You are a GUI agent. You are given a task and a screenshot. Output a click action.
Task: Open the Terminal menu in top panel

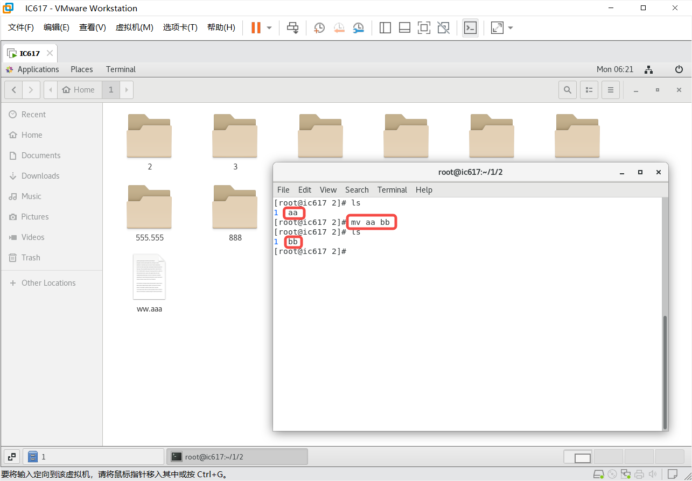121,69
